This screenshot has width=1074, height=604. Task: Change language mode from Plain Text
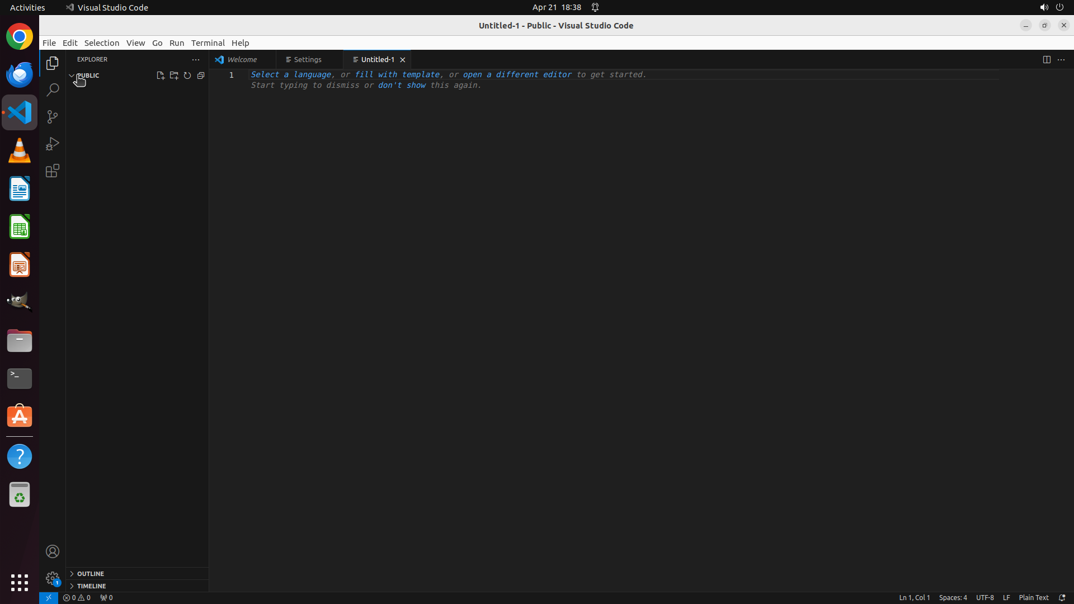coord(1033,597)
